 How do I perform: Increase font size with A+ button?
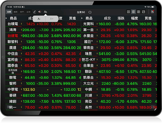coord(52,19)
